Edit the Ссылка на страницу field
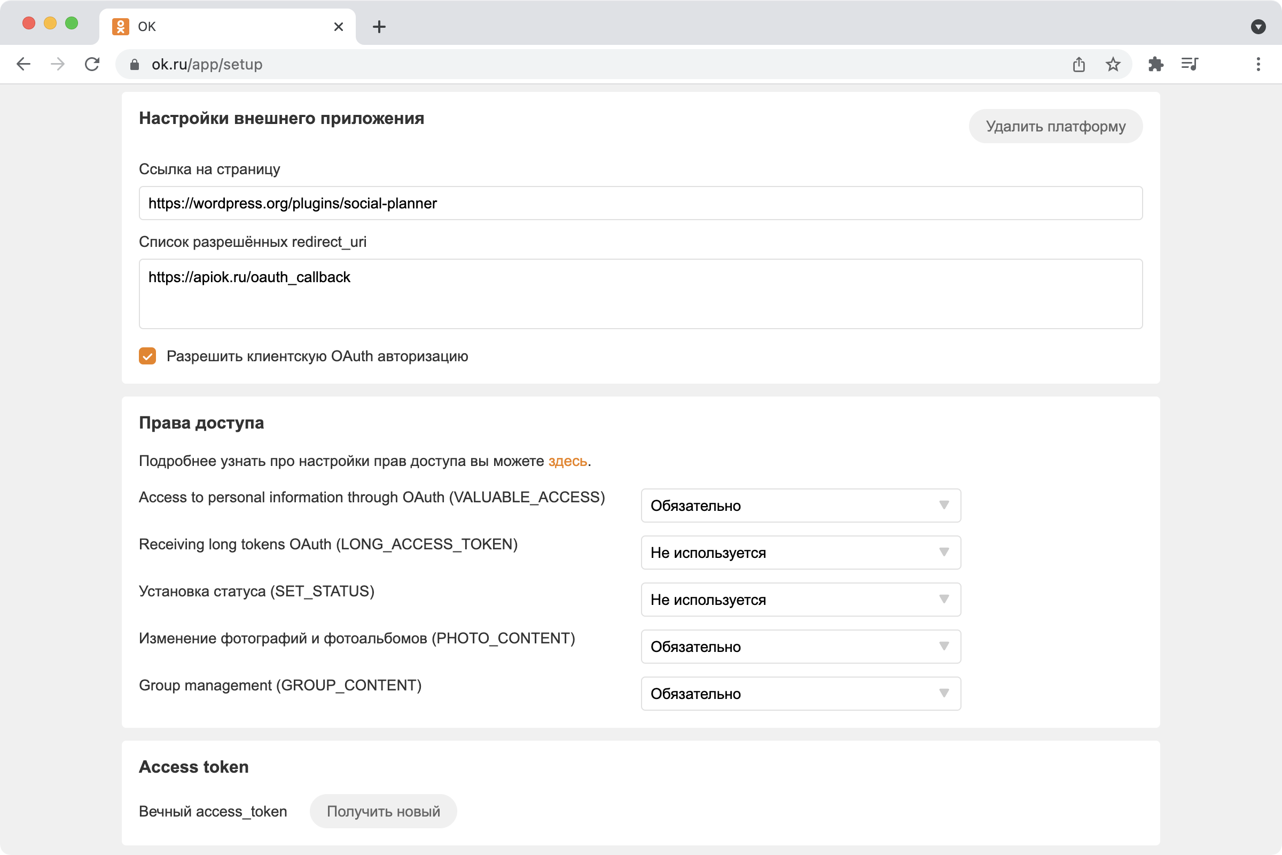This screenshot has width=1282, height=855. 640,203
